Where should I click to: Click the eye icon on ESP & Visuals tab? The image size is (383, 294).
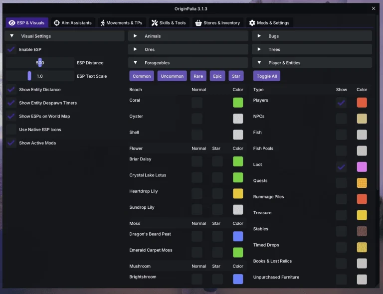coord(12,23)
